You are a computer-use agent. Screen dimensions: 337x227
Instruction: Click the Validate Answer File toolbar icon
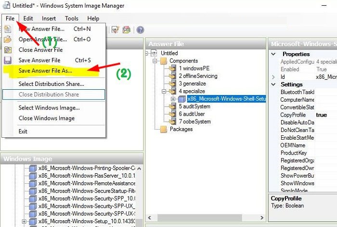coord(116,30)
